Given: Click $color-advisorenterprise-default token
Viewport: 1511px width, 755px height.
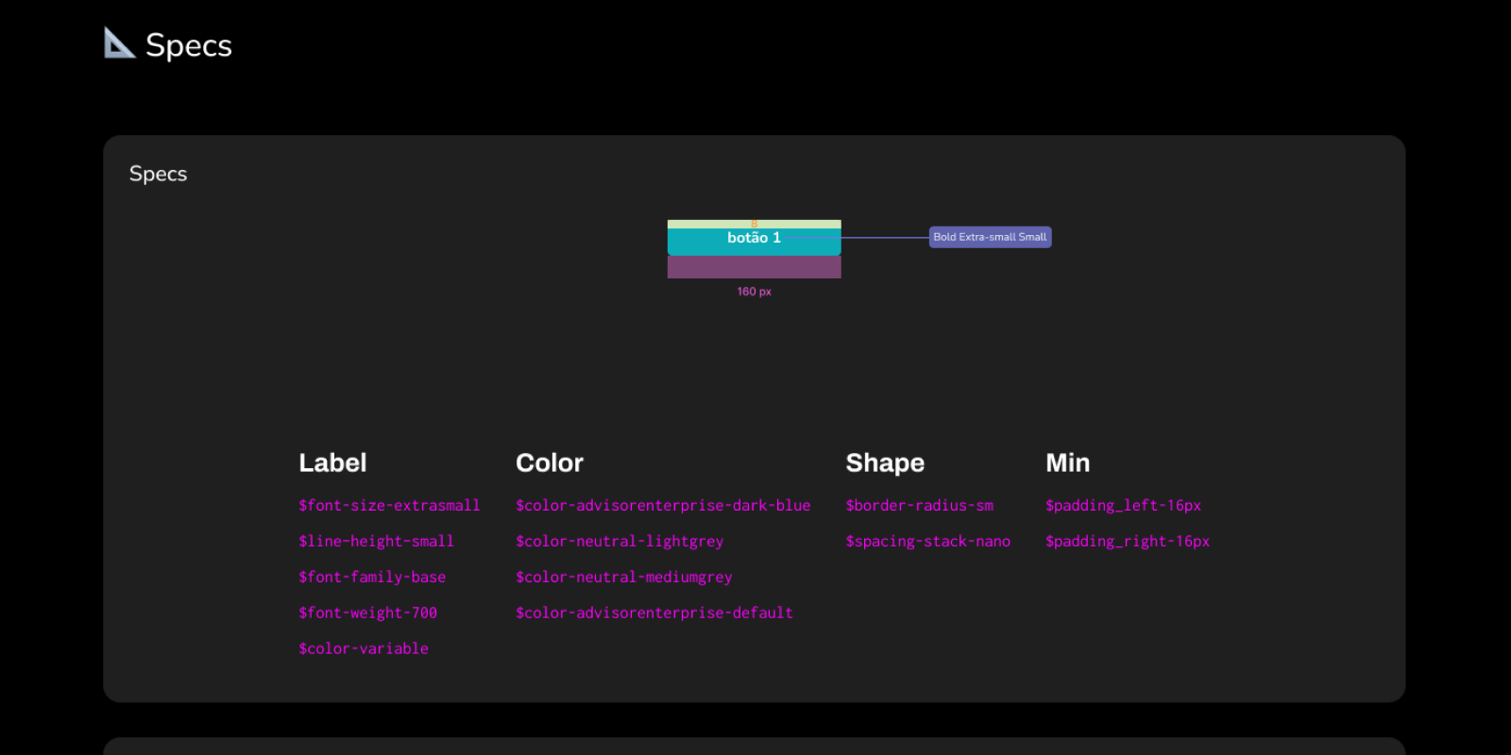Looking at the screenshot, I should click(654, 613).
